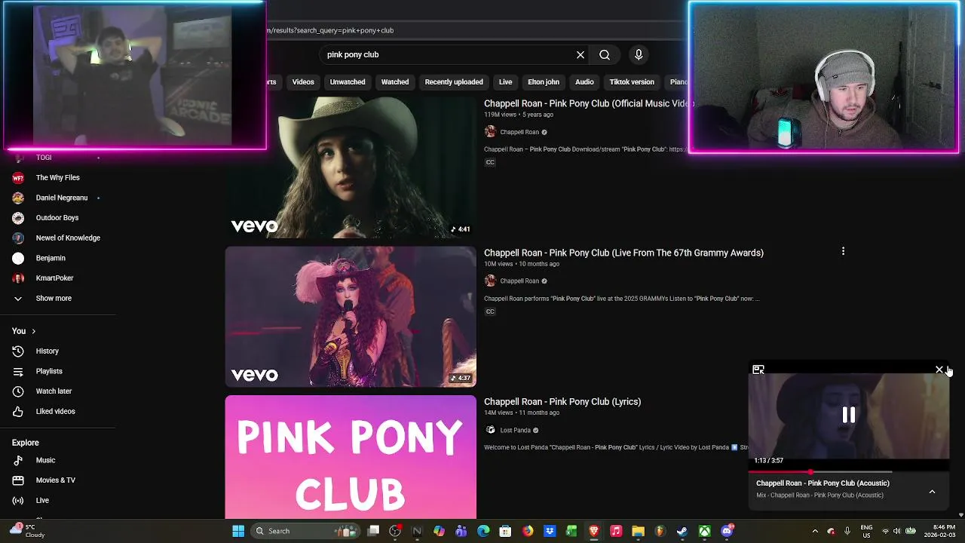The image size is (965, 543).
Task: Select the Unwatched filter chip
Action: (x=348, y=81)
